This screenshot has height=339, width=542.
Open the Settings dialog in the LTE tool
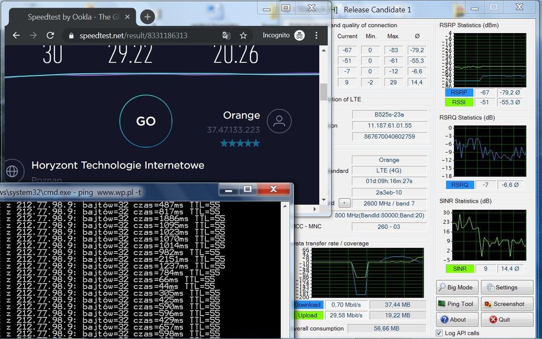506,287
